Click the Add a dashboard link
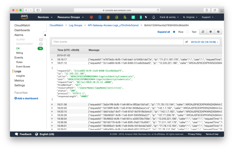The width and height of the screenshot is (234, 150). pyautogui.click(x=27, y=98)
